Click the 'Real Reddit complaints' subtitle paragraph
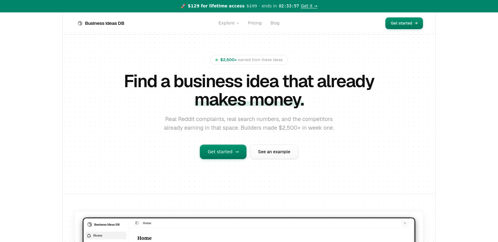This screenshot has height=242, width=498. coord(249,123)
